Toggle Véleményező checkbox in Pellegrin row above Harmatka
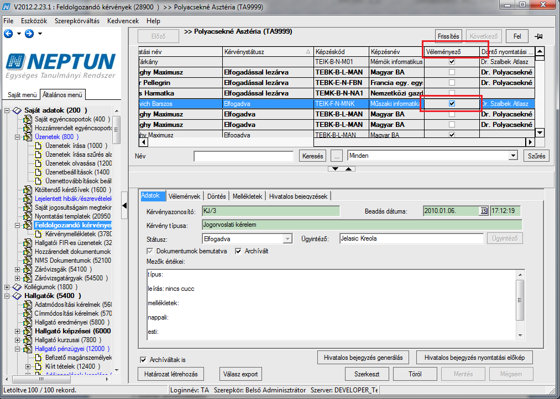The height and width of the screenshot is (399, 560). (452, 83)
